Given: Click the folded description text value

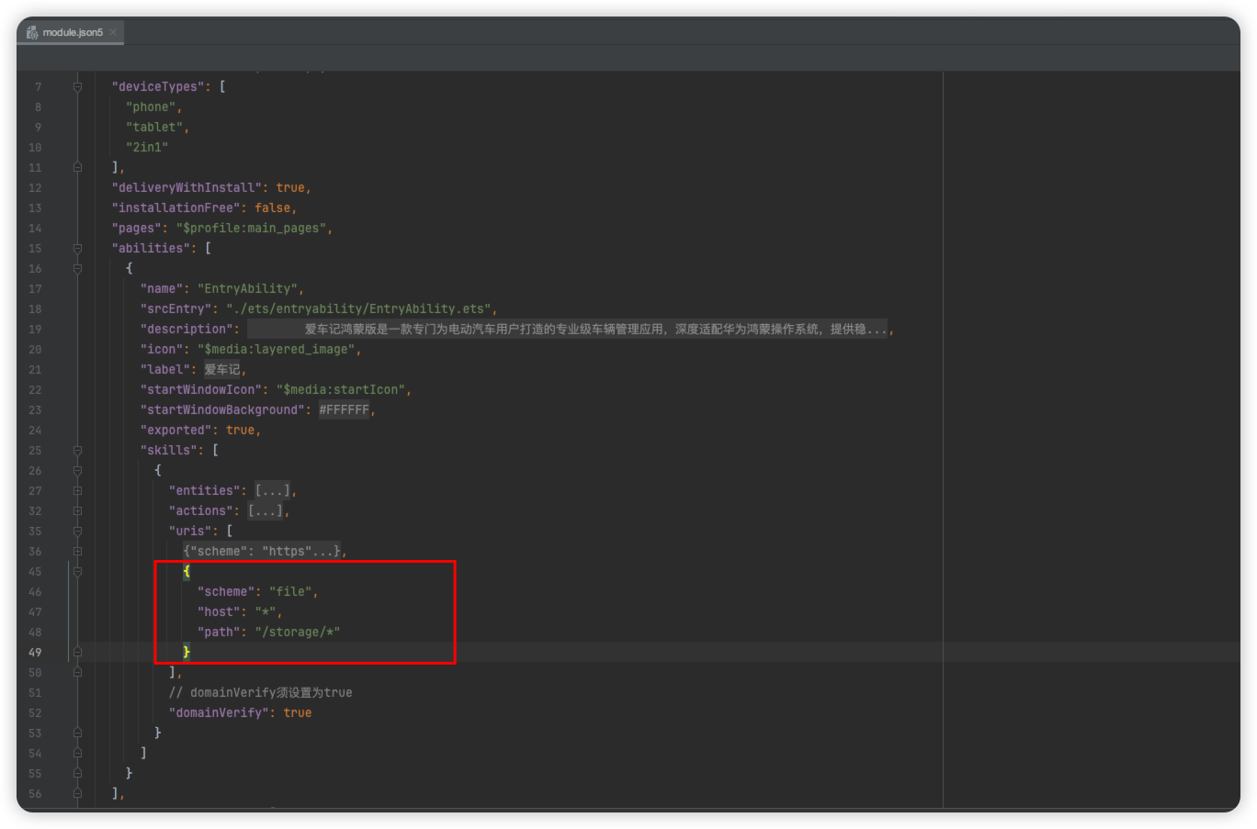Looking at the screenshot, I should click(x=567, y=329).
